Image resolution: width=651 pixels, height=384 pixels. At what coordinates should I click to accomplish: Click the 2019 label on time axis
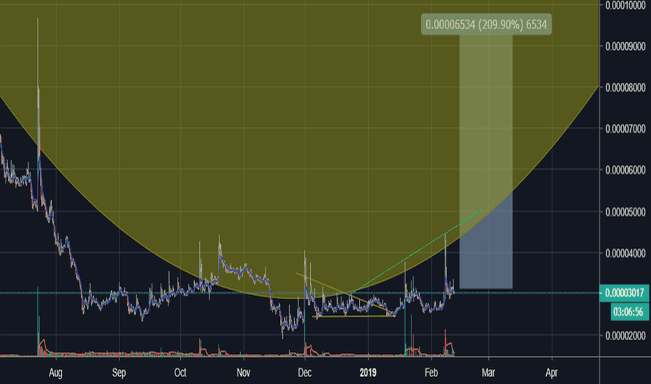(x=368, y=372)
